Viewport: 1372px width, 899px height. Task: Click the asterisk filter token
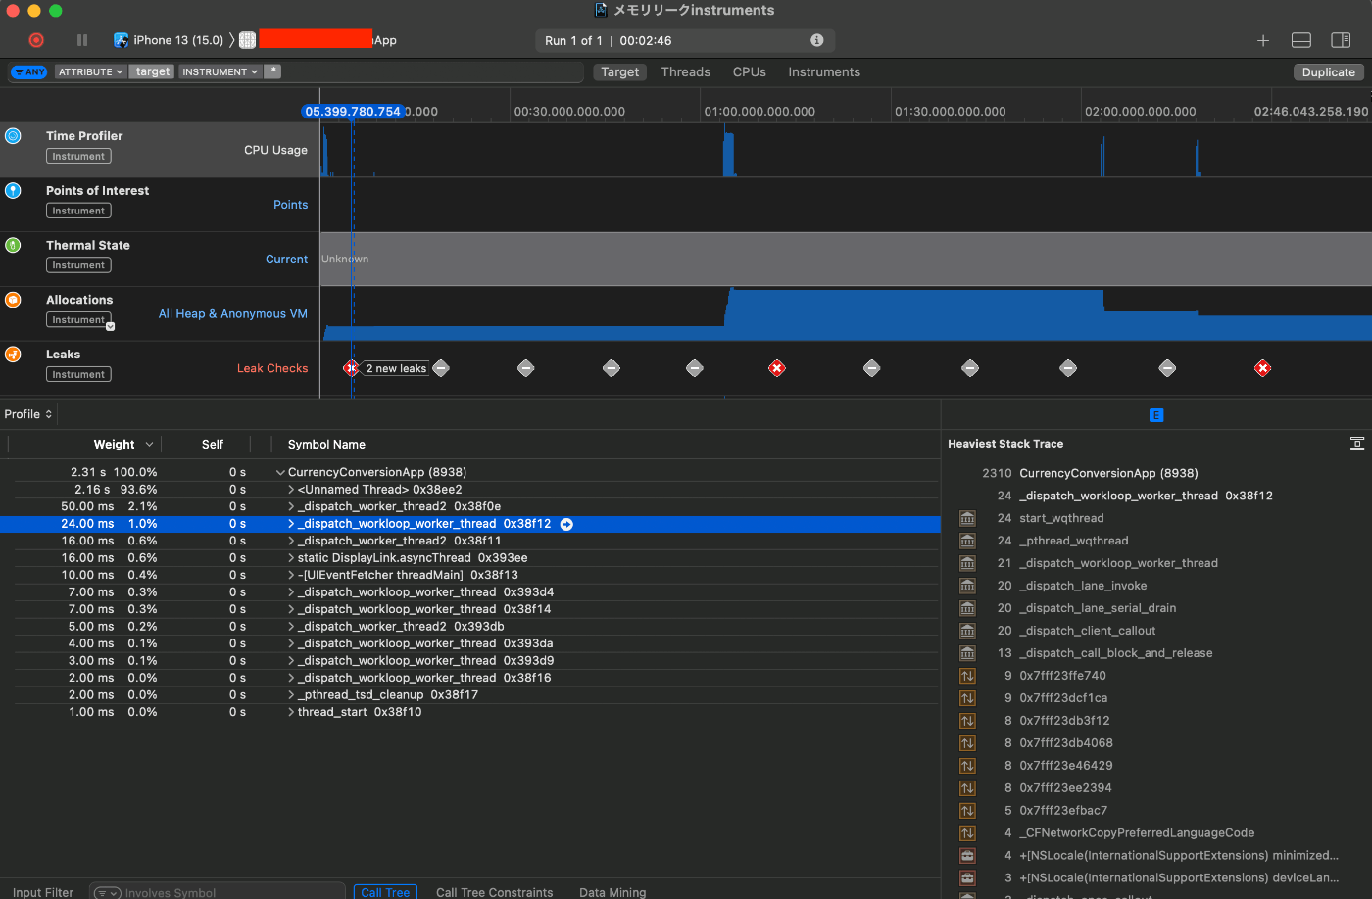coord(272,71)
